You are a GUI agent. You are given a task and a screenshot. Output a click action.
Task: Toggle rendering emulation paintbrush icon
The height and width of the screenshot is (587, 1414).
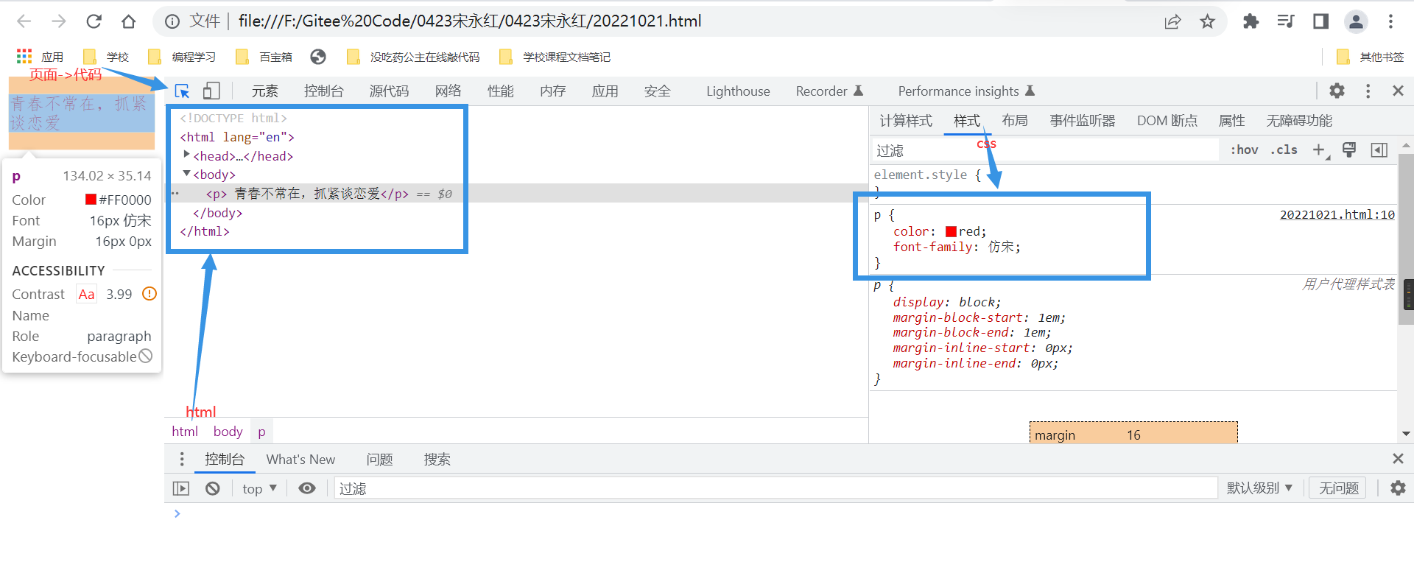pos(1349,150)
